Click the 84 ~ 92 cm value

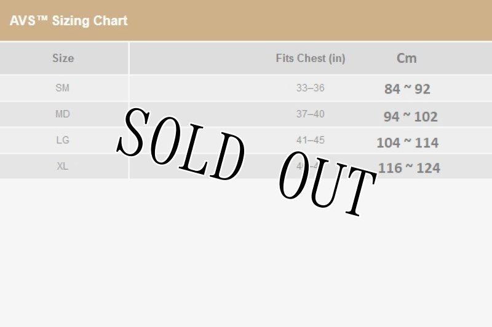(x=407, y=89)
